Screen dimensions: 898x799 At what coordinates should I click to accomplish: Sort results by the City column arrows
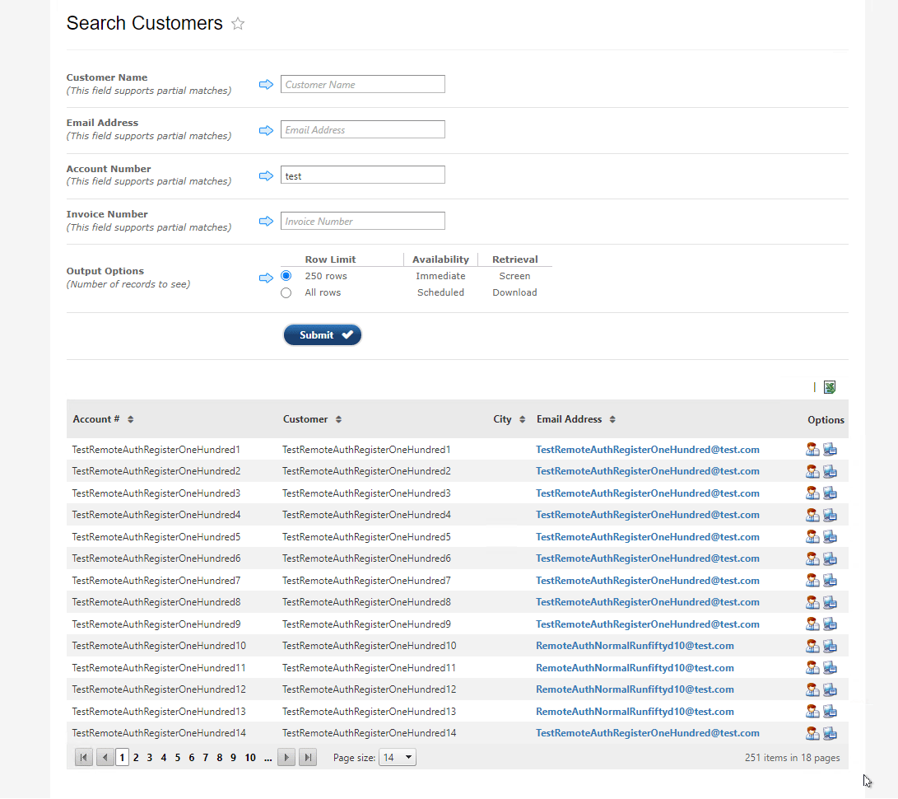pos(523,419)
